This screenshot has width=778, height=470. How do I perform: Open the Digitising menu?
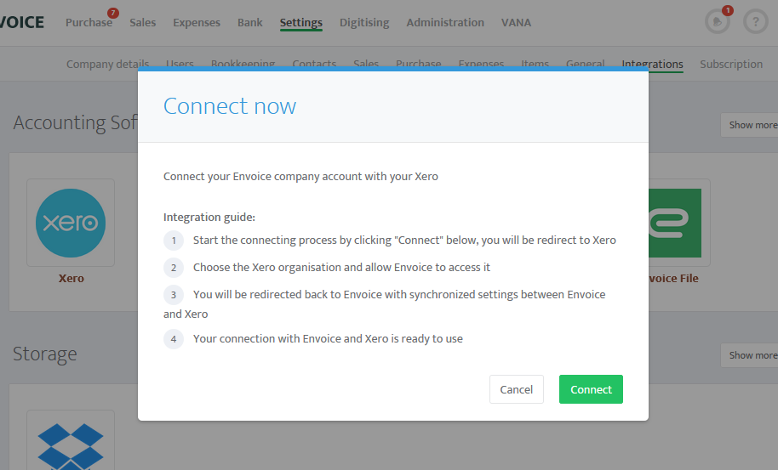click(x=364, y=23)
